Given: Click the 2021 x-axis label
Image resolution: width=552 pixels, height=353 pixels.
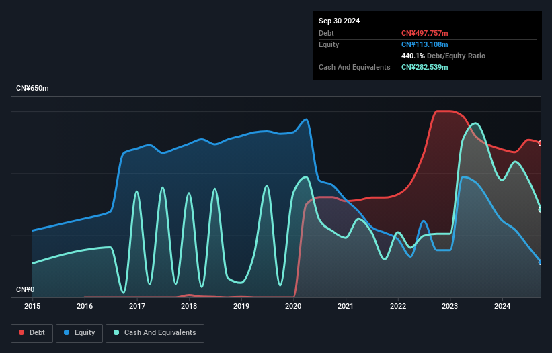Looking at the screenshot, I should (x=346, y=306).
